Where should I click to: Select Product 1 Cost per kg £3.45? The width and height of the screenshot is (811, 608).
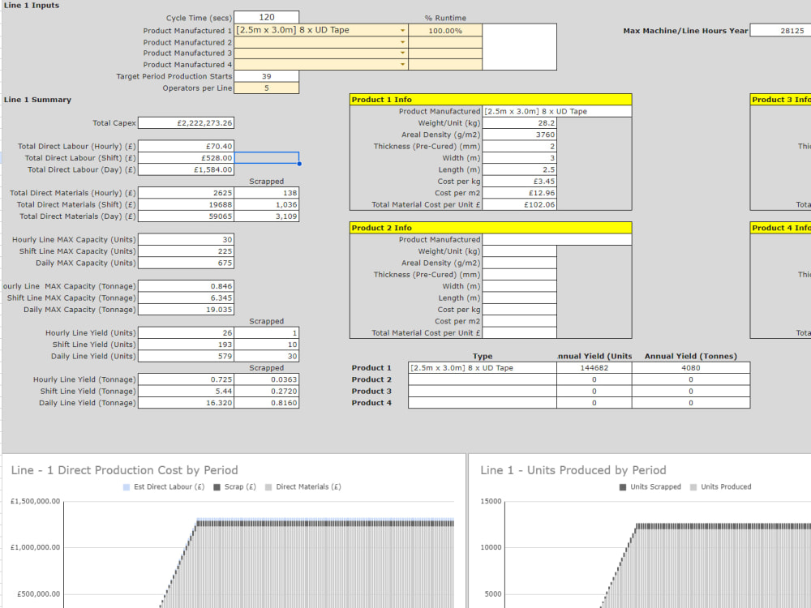pos(519,182)
